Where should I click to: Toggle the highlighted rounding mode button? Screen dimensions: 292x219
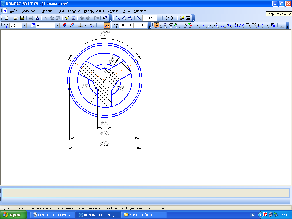[x=107, y=25]
